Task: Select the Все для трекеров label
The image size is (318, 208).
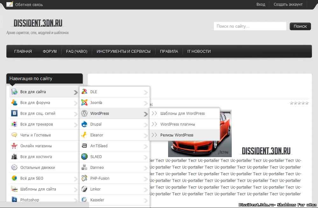Action: pyautogui.click(x=37, y=124)
